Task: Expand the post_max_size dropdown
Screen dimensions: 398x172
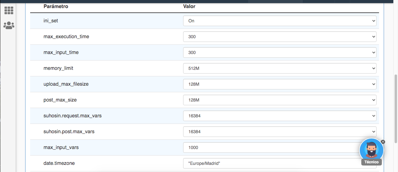Action: coord(280,100)
